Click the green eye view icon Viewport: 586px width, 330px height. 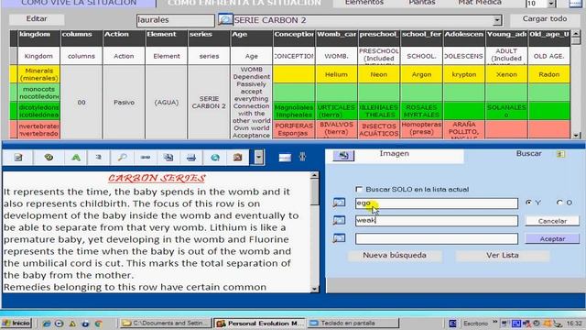click(x=49, y=158)
